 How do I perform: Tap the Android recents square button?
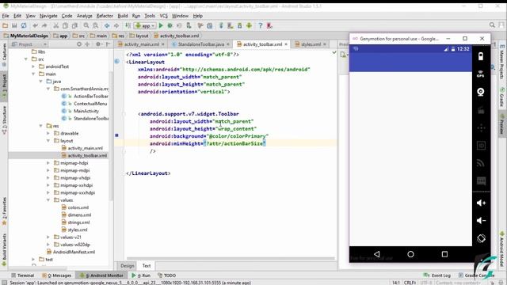coord(444,254)
